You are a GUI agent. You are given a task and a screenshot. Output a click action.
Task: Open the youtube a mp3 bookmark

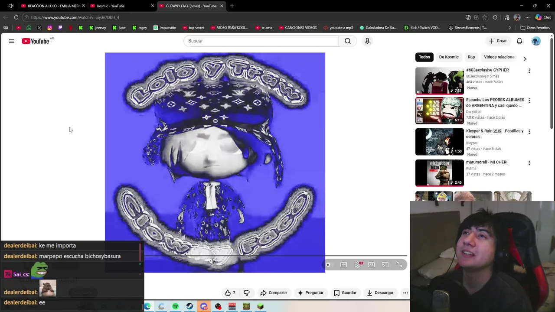pyautogui.click(x=338, y=28)
